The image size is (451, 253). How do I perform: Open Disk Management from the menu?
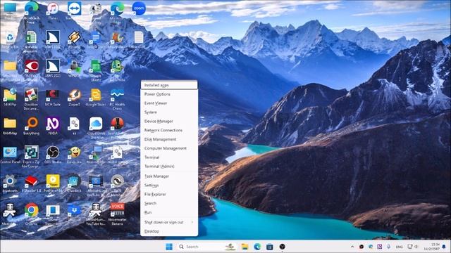pyautogui.click(x=169, y=139)
